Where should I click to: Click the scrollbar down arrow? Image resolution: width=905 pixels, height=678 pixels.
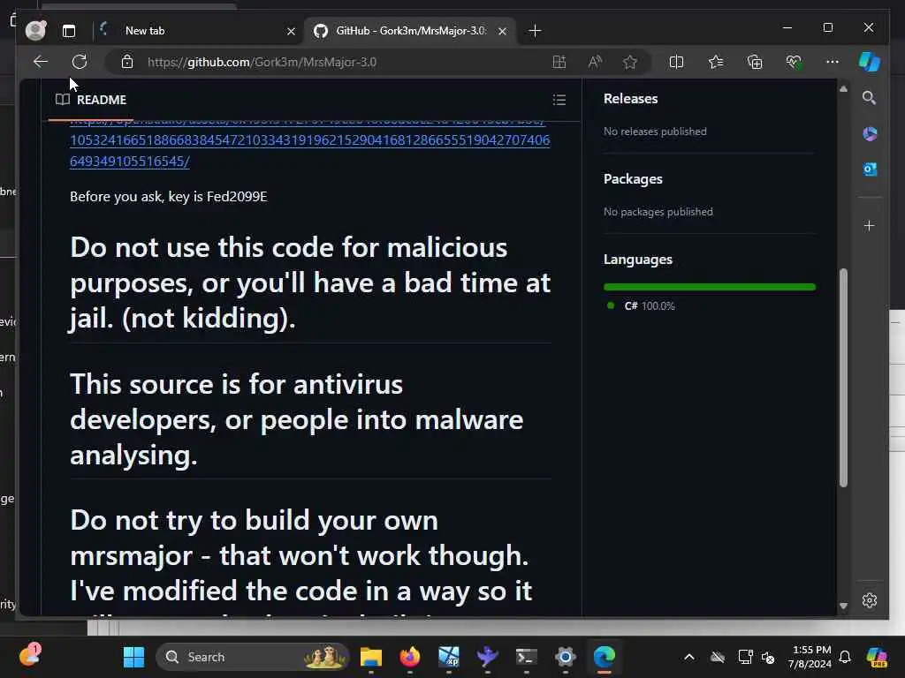coord(843,606)
